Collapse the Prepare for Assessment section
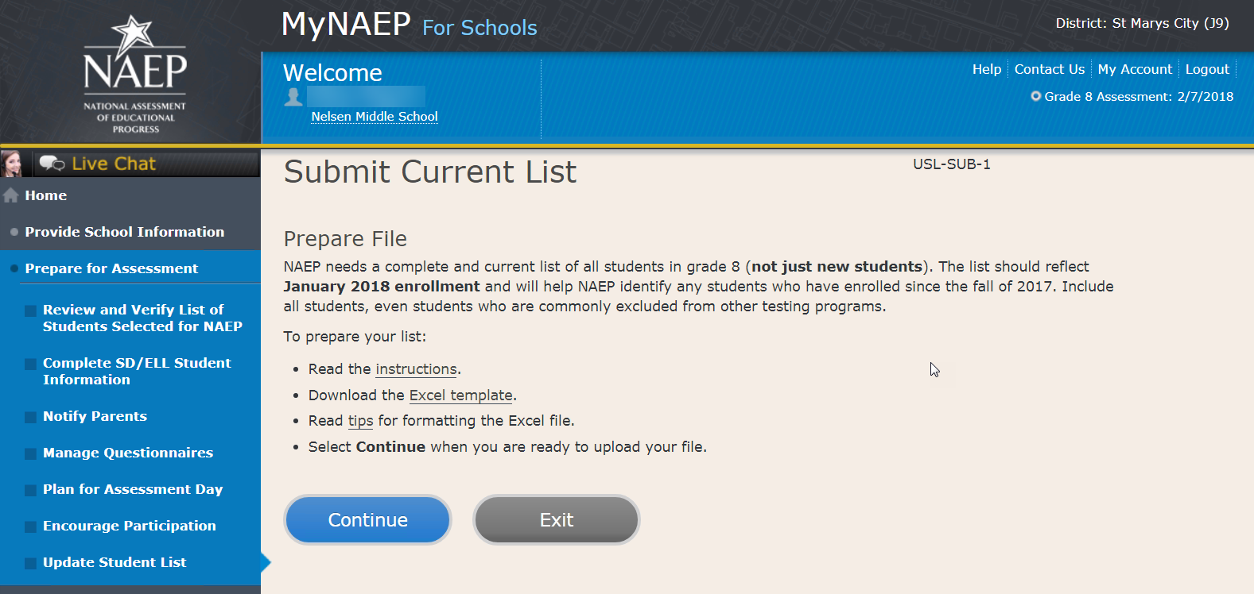The image size is (1254, 594). pos(111,268)
